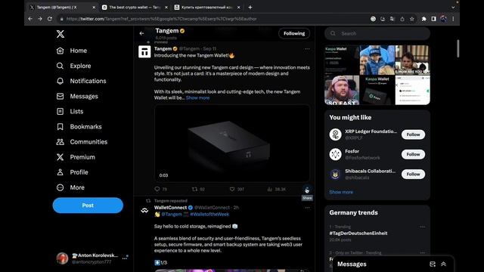Screen dimensions: 484x272
Task: Open options for second Germany trend
Action: [422, 253]
